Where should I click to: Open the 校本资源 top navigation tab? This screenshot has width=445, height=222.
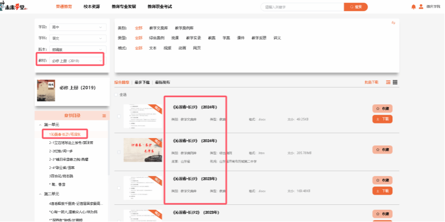(x=95, y=6)
